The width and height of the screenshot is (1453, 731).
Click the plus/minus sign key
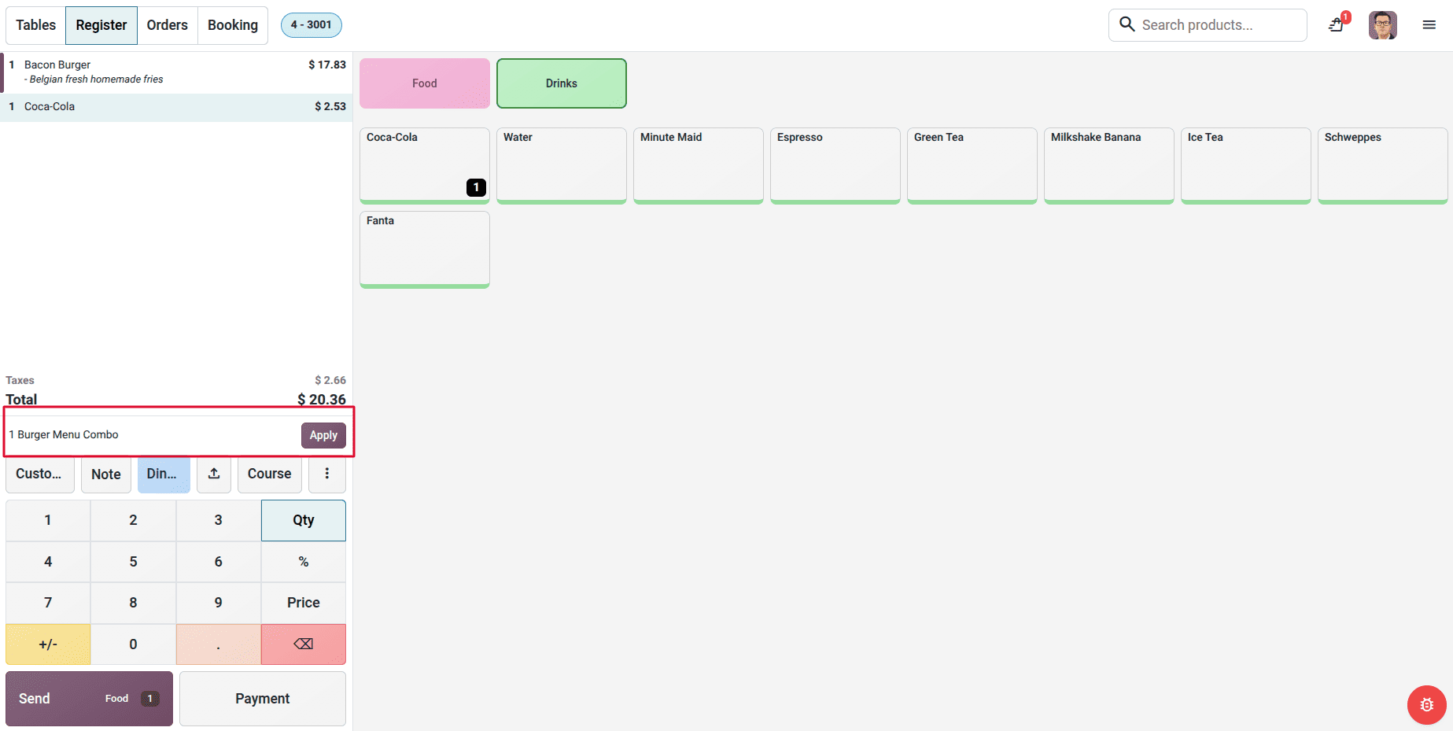[x=48, y=644]
